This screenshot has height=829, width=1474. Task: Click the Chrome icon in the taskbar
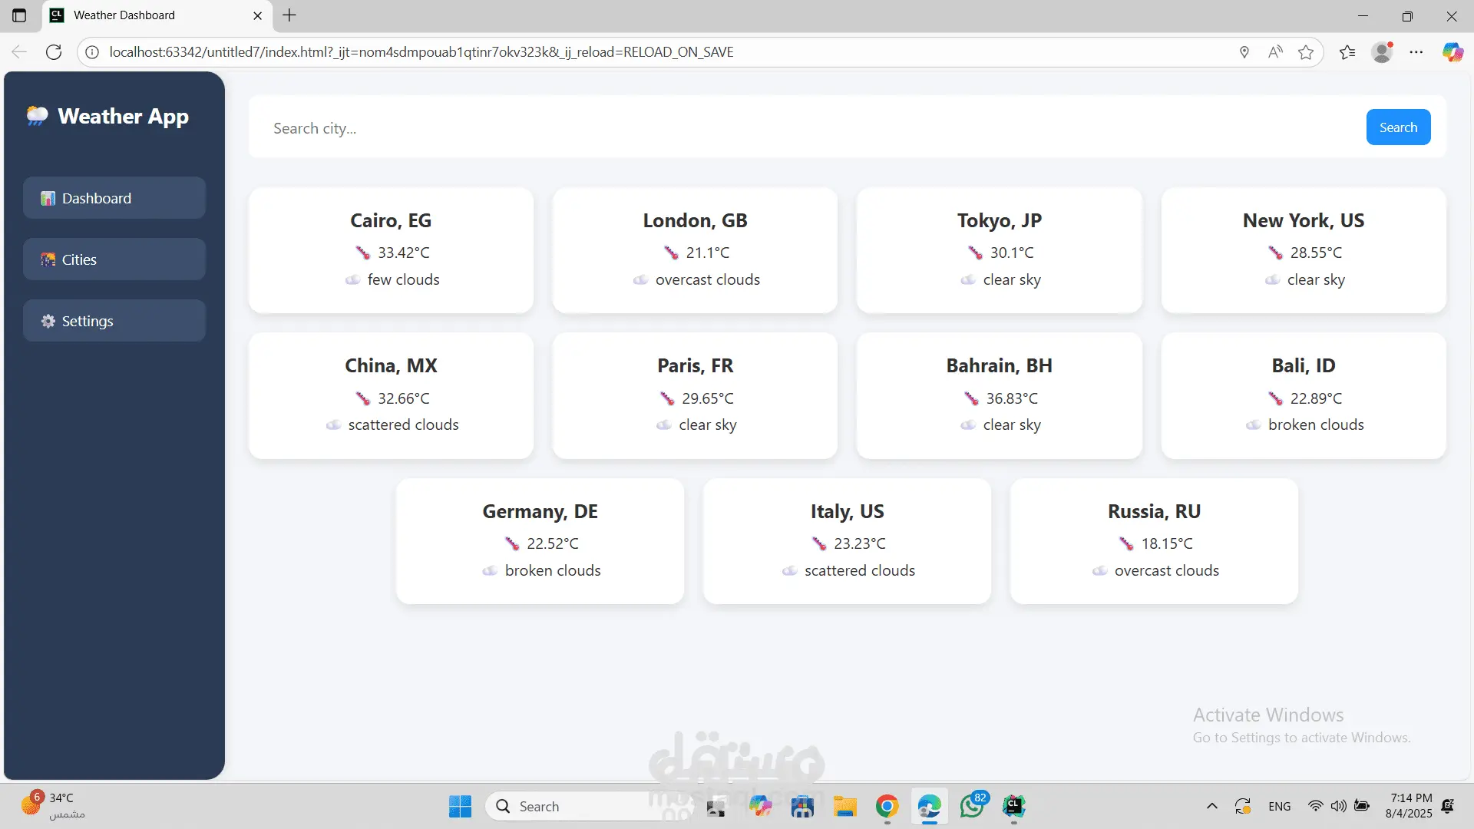coord(887,807)
